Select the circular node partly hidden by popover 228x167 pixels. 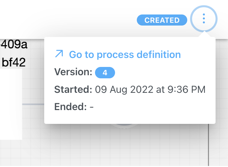pos(124,126)
